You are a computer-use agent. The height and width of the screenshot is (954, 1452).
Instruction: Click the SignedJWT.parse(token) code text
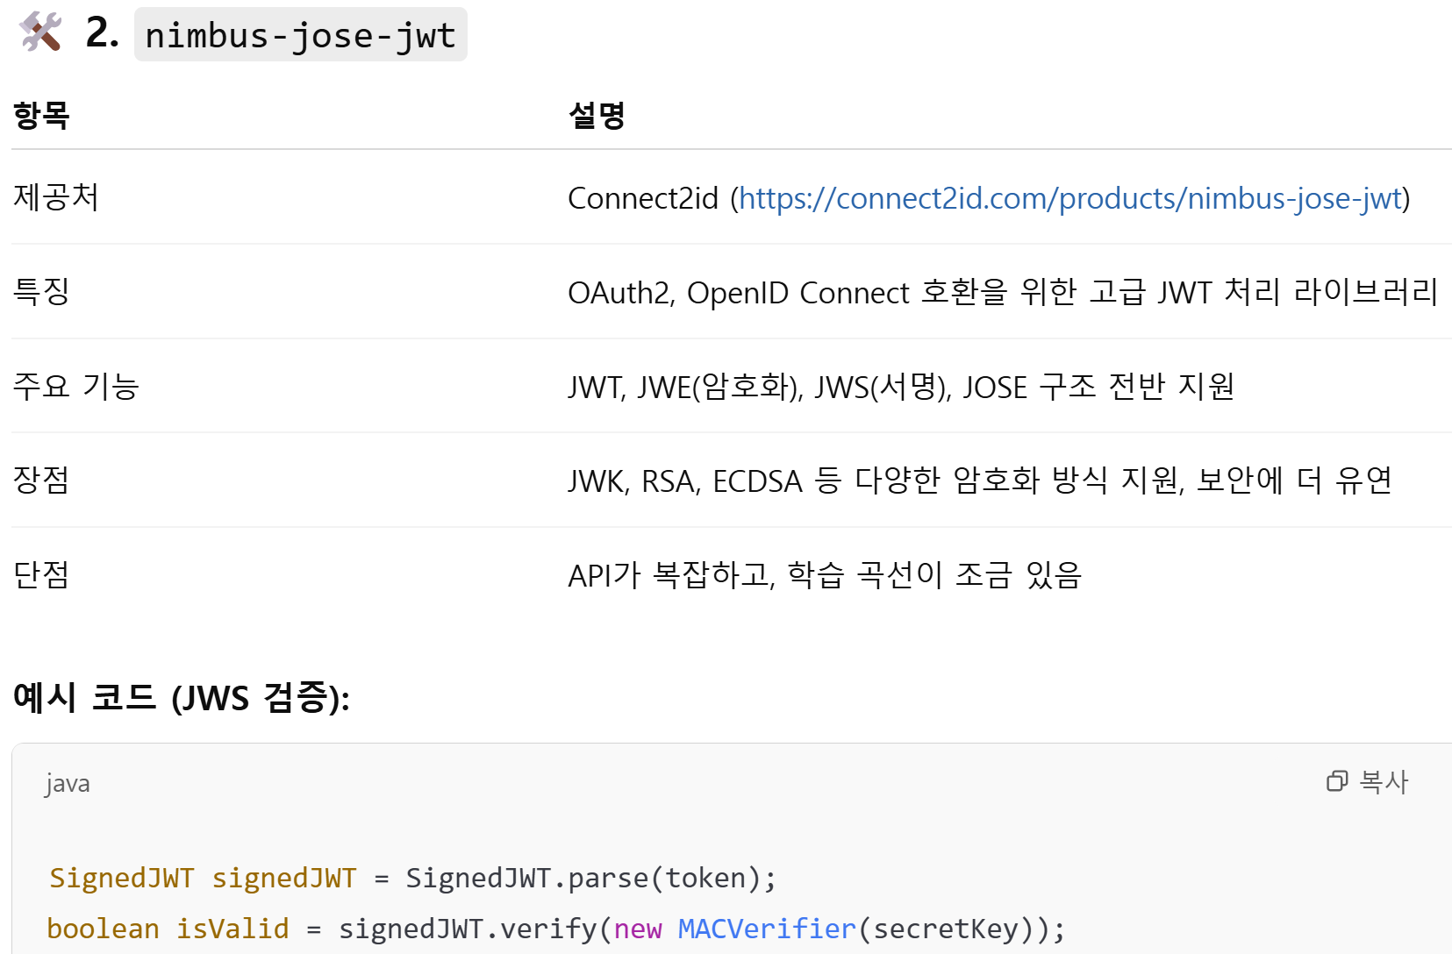[590, 878]
